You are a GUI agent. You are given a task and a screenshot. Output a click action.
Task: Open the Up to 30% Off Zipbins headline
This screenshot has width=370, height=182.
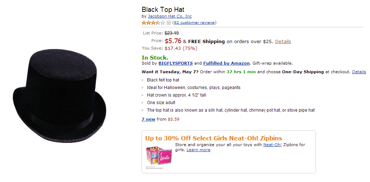click(x=214, y=138)
